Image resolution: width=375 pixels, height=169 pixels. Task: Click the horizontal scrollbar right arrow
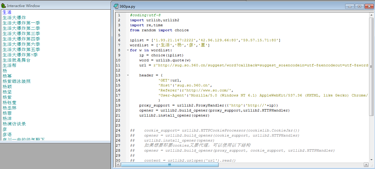click(x=366, y=165)
